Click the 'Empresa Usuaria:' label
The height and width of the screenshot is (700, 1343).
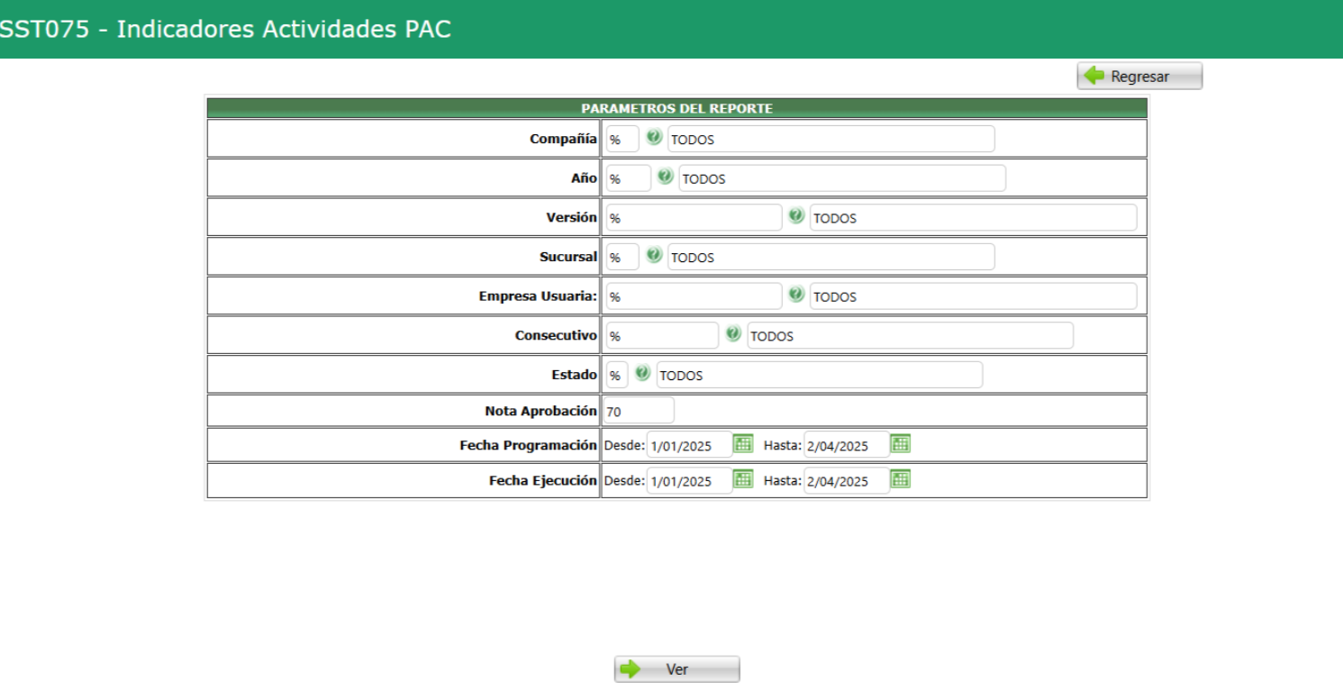coord(538,296)
